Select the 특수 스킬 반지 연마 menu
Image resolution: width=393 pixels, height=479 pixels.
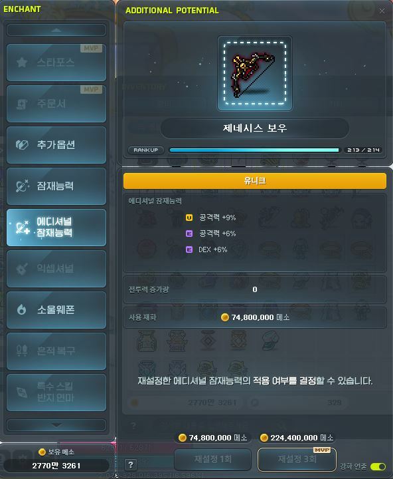click(x=56, y=393)
